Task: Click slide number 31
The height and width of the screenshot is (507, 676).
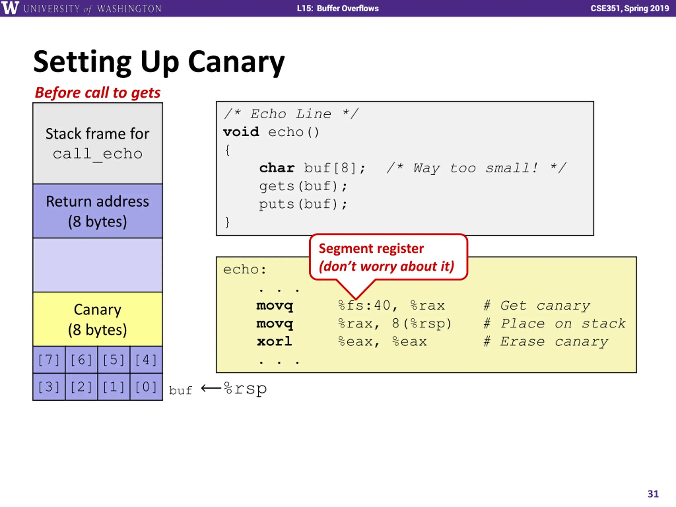Action: click(x=653, y=494)
